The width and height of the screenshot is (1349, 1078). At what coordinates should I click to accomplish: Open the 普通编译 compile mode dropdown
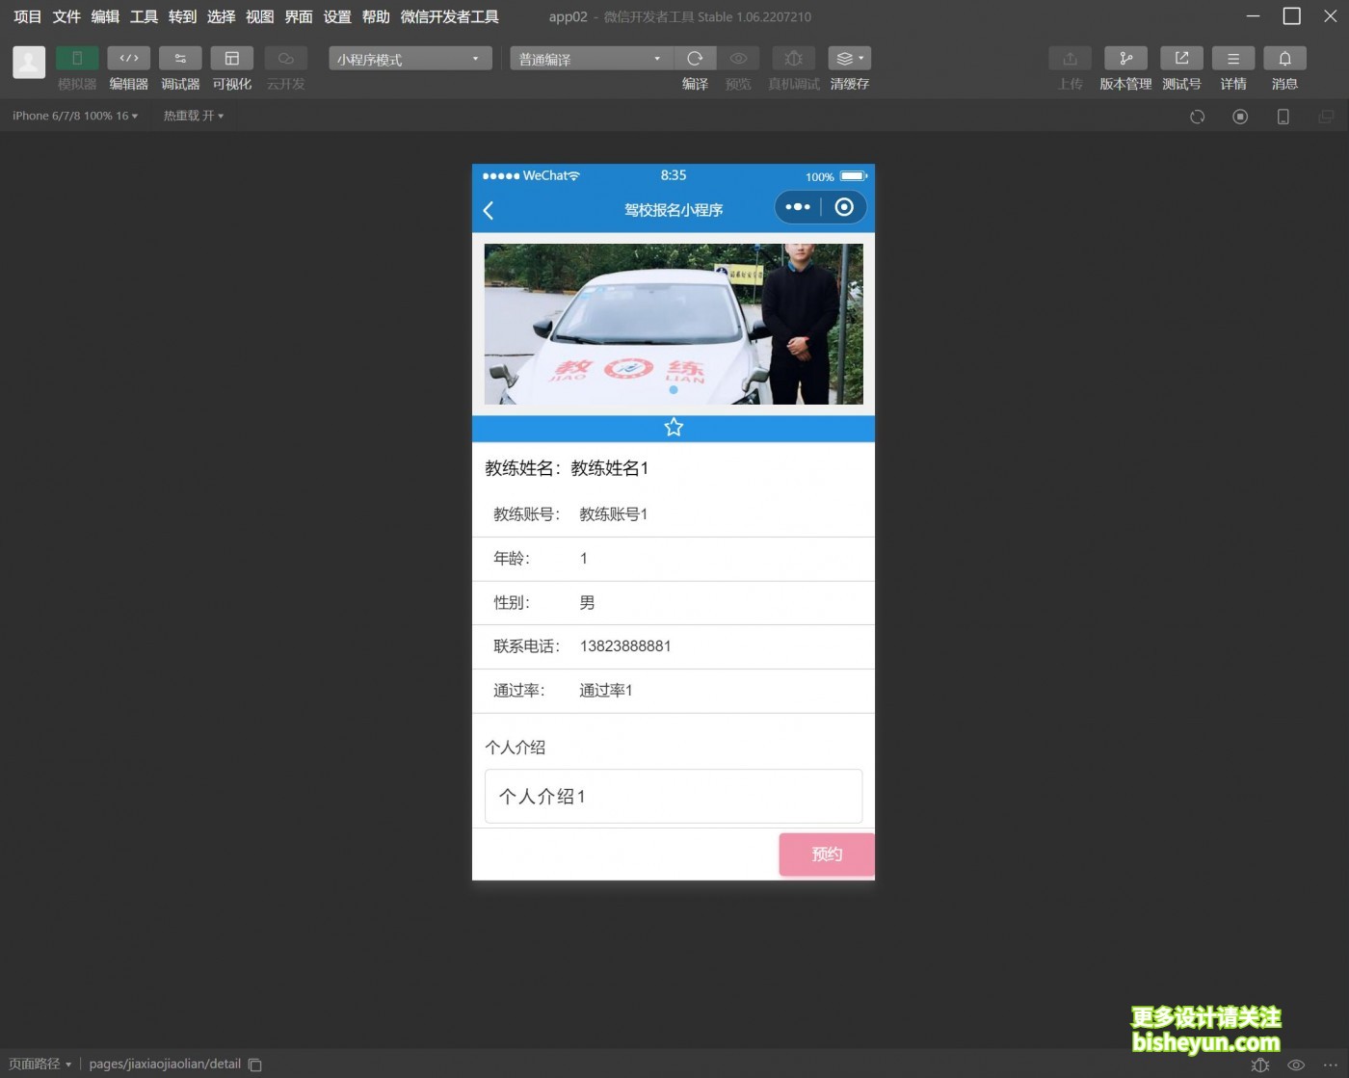point(592,59)
